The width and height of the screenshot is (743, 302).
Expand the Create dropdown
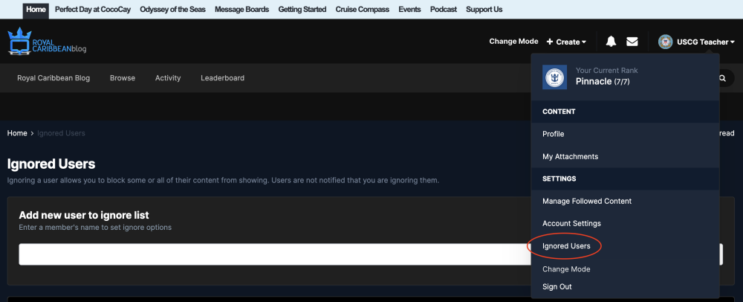(567, 42)
